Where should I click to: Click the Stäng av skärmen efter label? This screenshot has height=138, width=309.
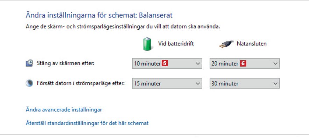click(66, 63)
